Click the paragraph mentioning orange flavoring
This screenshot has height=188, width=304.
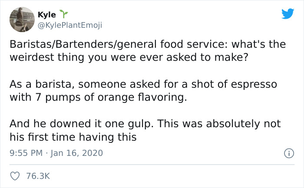click(x=143, y=90)
